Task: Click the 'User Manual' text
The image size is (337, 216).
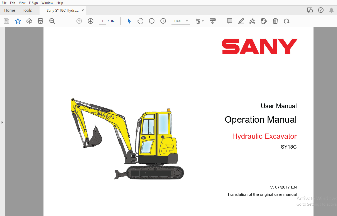Action: [x=279, y=106]
